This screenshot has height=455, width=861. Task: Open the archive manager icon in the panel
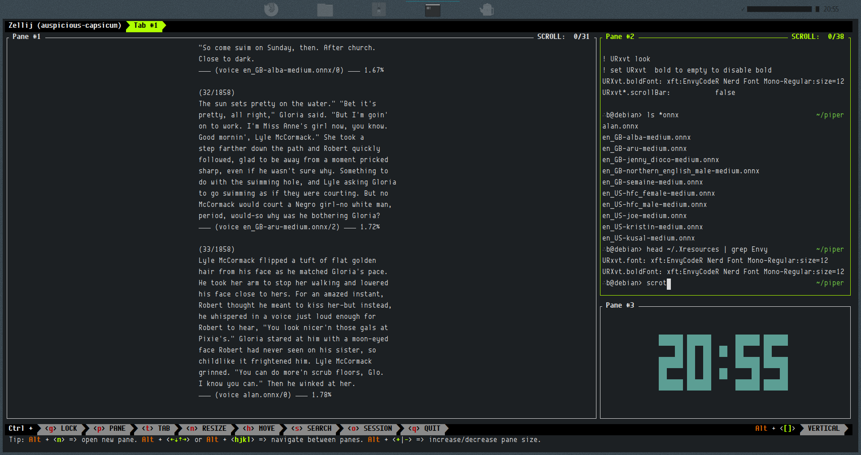[x=378, y=9]
